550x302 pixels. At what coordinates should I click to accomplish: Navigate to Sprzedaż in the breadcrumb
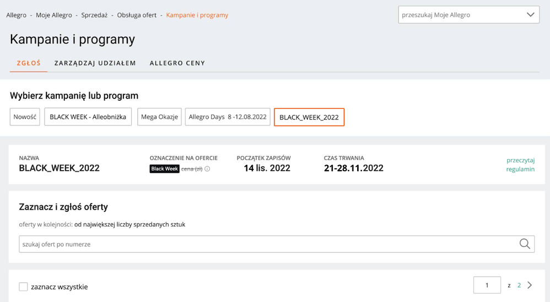[94, 15]
